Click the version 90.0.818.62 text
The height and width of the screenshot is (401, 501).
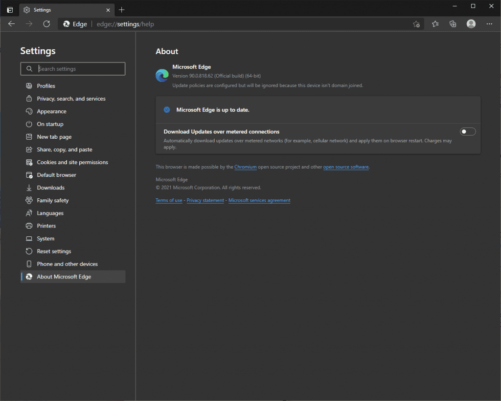(x=216, y=76)
